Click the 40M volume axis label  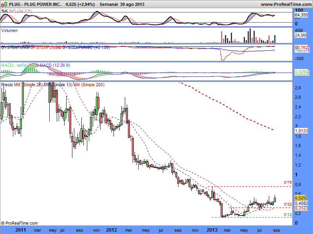tap(299, 30)
